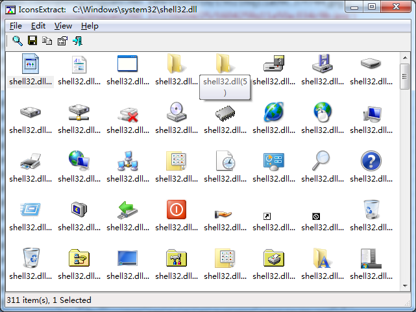This screenshot has width=416, height=312.
Task: Select the blue desktop screen icon
Action: pyautogui.click(x=128, y=258)
